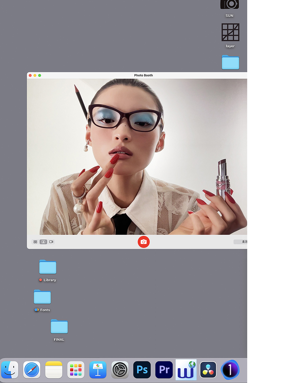Open Launchpad from the dock

[76, 370]
